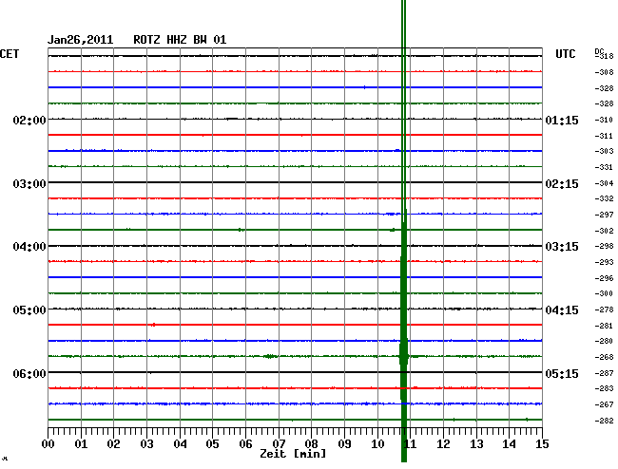Click the DC offset value -282

pyautogui.click(x=604, y=421)
